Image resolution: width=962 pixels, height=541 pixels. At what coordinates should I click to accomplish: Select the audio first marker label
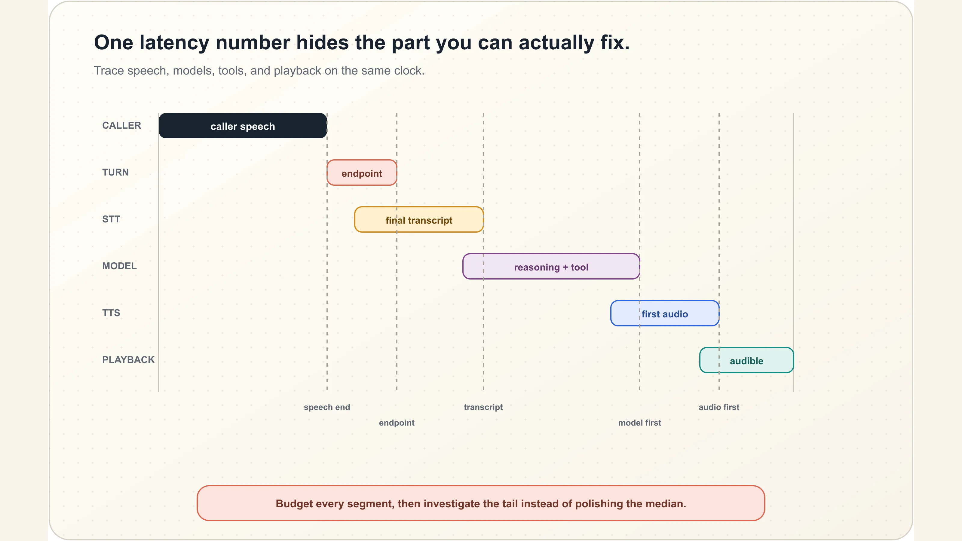(719, 407)
